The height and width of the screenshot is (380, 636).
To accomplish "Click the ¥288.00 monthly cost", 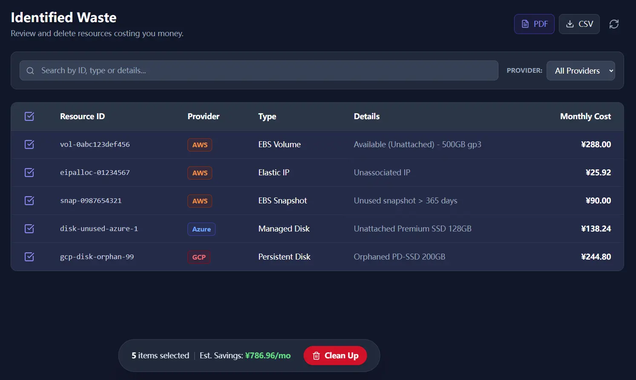I will point(596,144).
